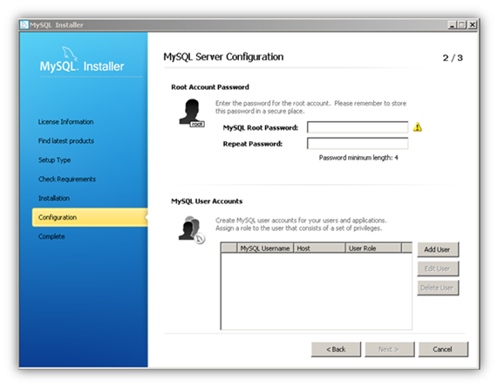Image resolution: width=498 pixels, height=388 pixels.
Task: Click the 'MySQL User Accounts' heading
Action: point(207,201)
